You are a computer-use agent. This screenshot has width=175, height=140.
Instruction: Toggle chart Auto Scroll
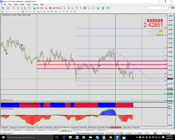tap(90, 8)
